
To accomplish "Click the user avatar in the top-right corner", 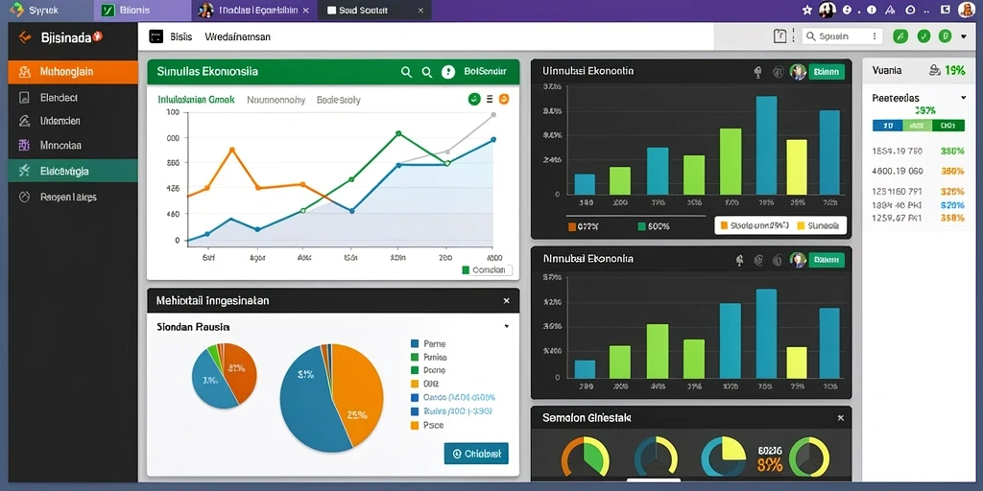I will coord(966,10).
